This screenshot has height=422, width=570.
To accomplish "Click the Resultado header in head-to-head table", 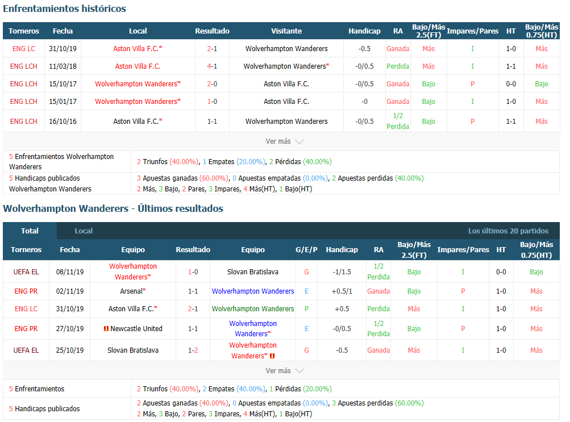I will pyautogui.click(x=213, y=31).
